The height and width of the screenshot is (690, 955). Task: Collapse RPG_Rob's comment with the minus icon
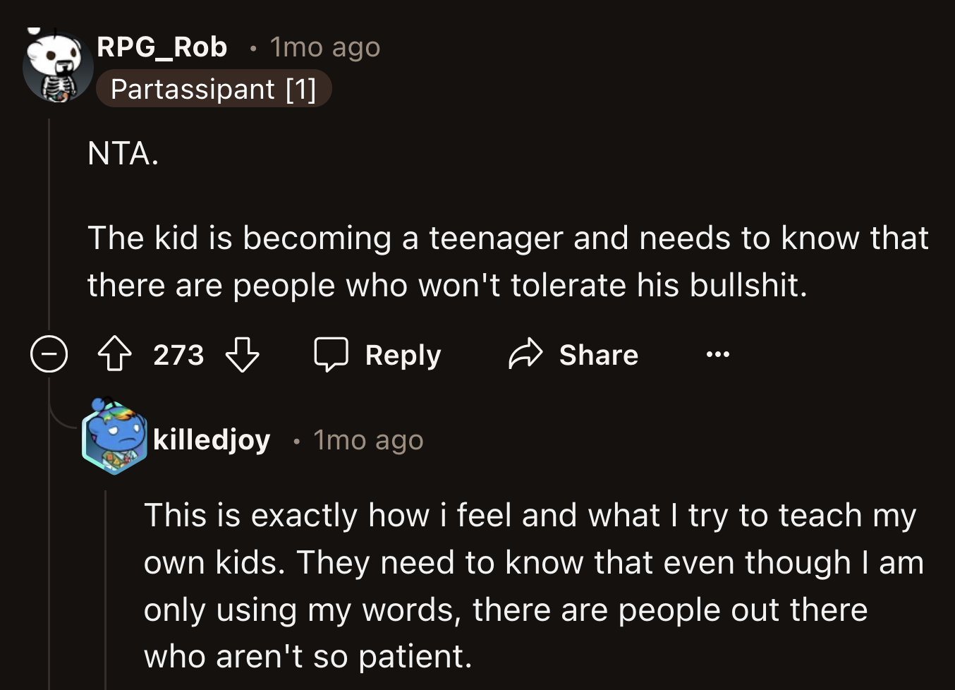tap(48, 355)
